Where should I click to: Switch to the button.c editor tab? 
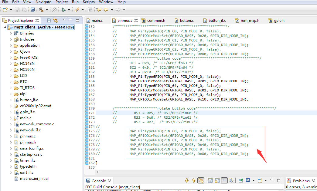(x=184, y=21)
